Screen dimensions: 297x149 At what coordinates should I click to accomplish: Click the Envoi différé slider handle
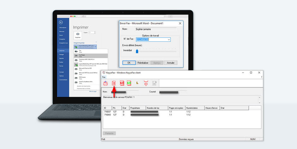pyautogui.click(x=137, y=51)
